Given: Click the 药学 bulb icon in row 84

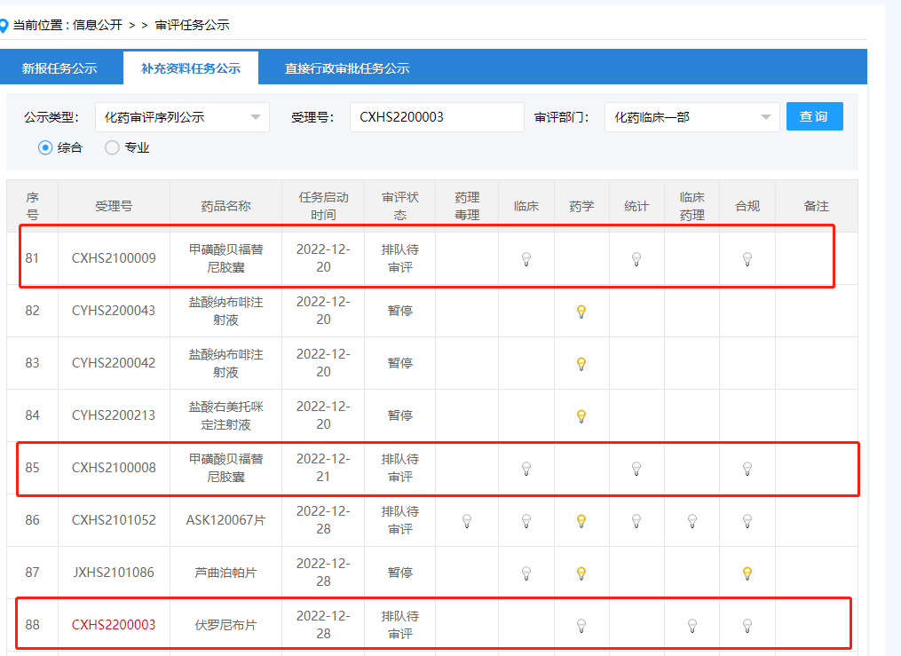Looking at the screenshot, I should [x=581, y=415].
